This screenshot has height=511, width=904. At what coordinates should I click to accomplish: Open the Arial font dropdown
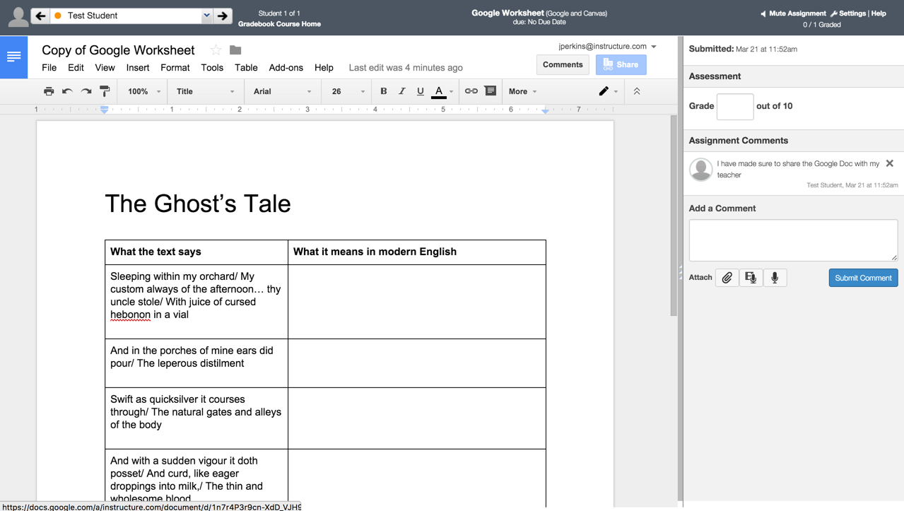[282, 91]
